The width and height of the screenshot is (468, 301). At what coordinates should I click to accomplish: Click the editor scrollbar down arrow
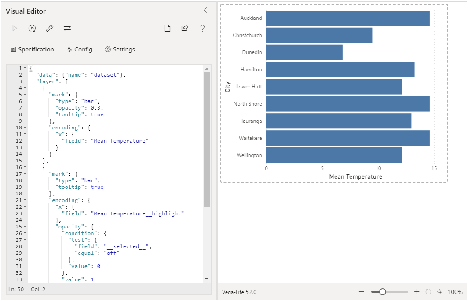tap(207, 279)
